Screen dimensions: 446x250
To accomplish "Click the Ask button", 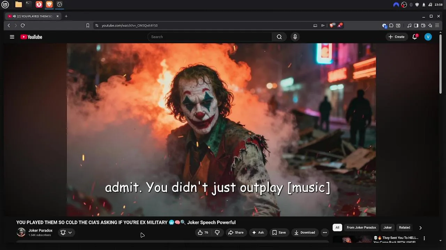I will [x=258, y=233].
